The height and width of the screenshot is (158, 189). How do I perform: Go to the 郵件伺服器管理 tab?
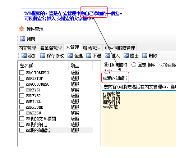(x=120, y=48)
